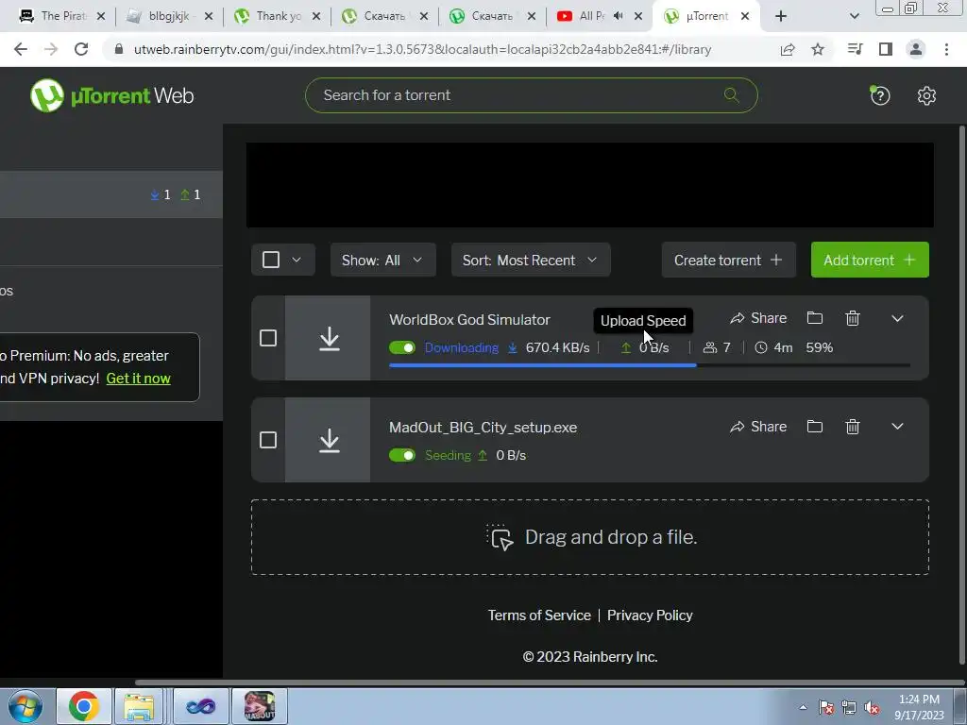The height and width of the screenshot is (725, 967).
Task: Go back with browser back arrow
Action: click(21, 49)
